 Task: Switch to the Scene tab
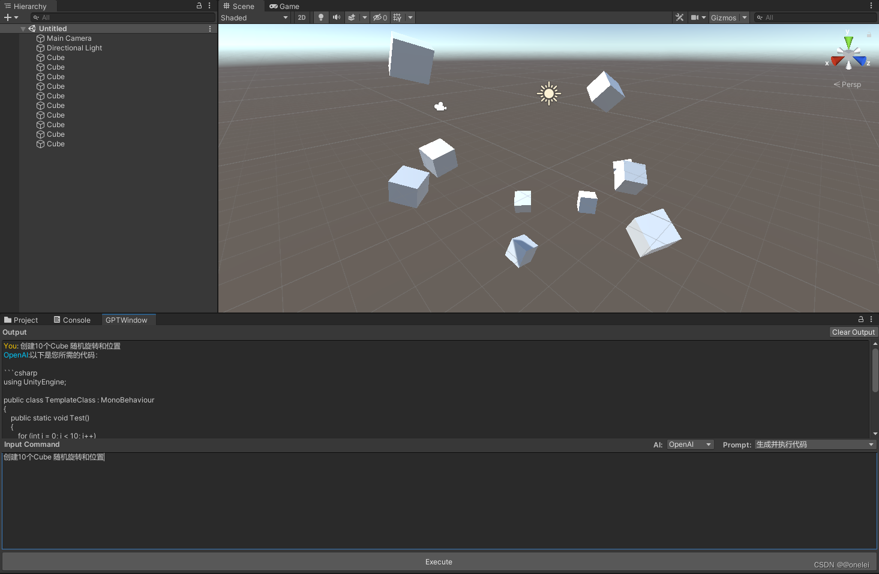coord(239,6)
